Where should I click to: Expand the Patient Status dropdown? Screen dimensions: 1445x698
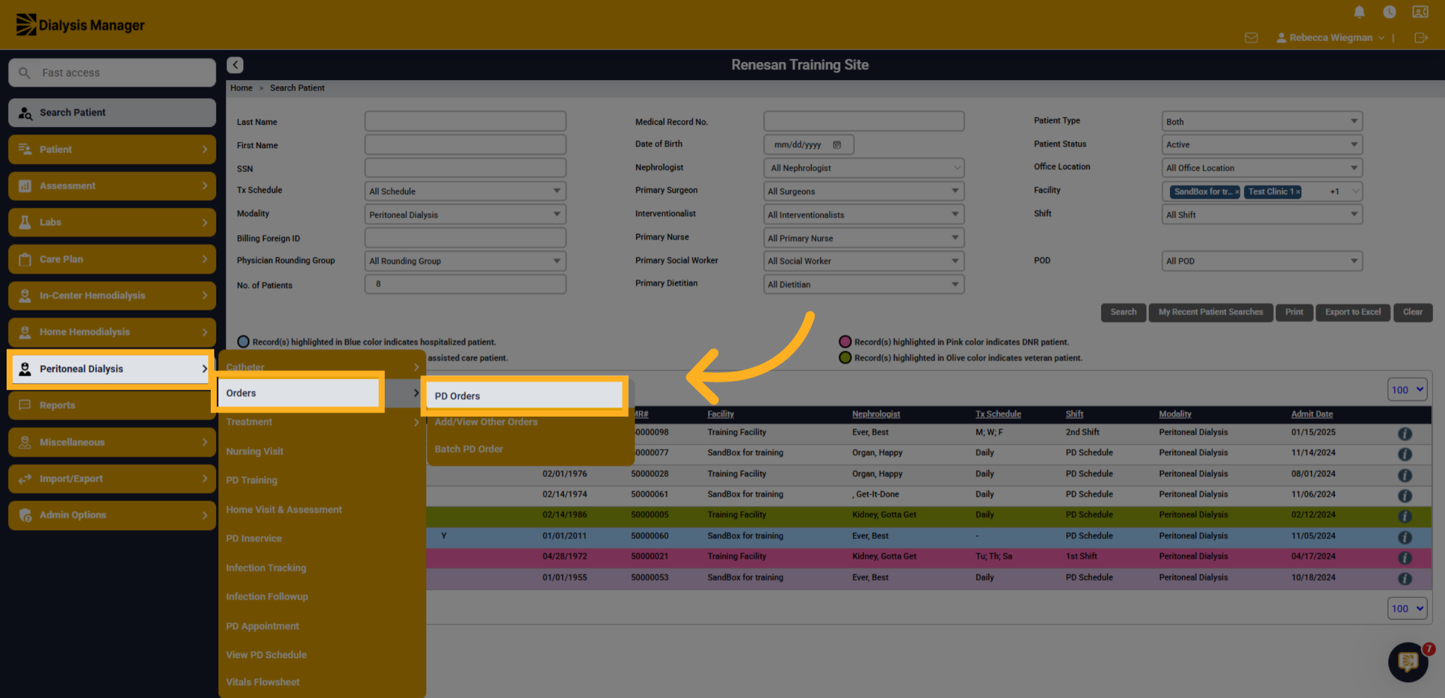[1261, 145]
